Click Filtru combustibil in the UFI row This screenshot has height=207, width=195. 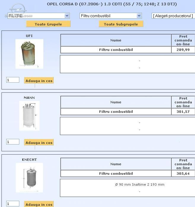pos(116,50)
